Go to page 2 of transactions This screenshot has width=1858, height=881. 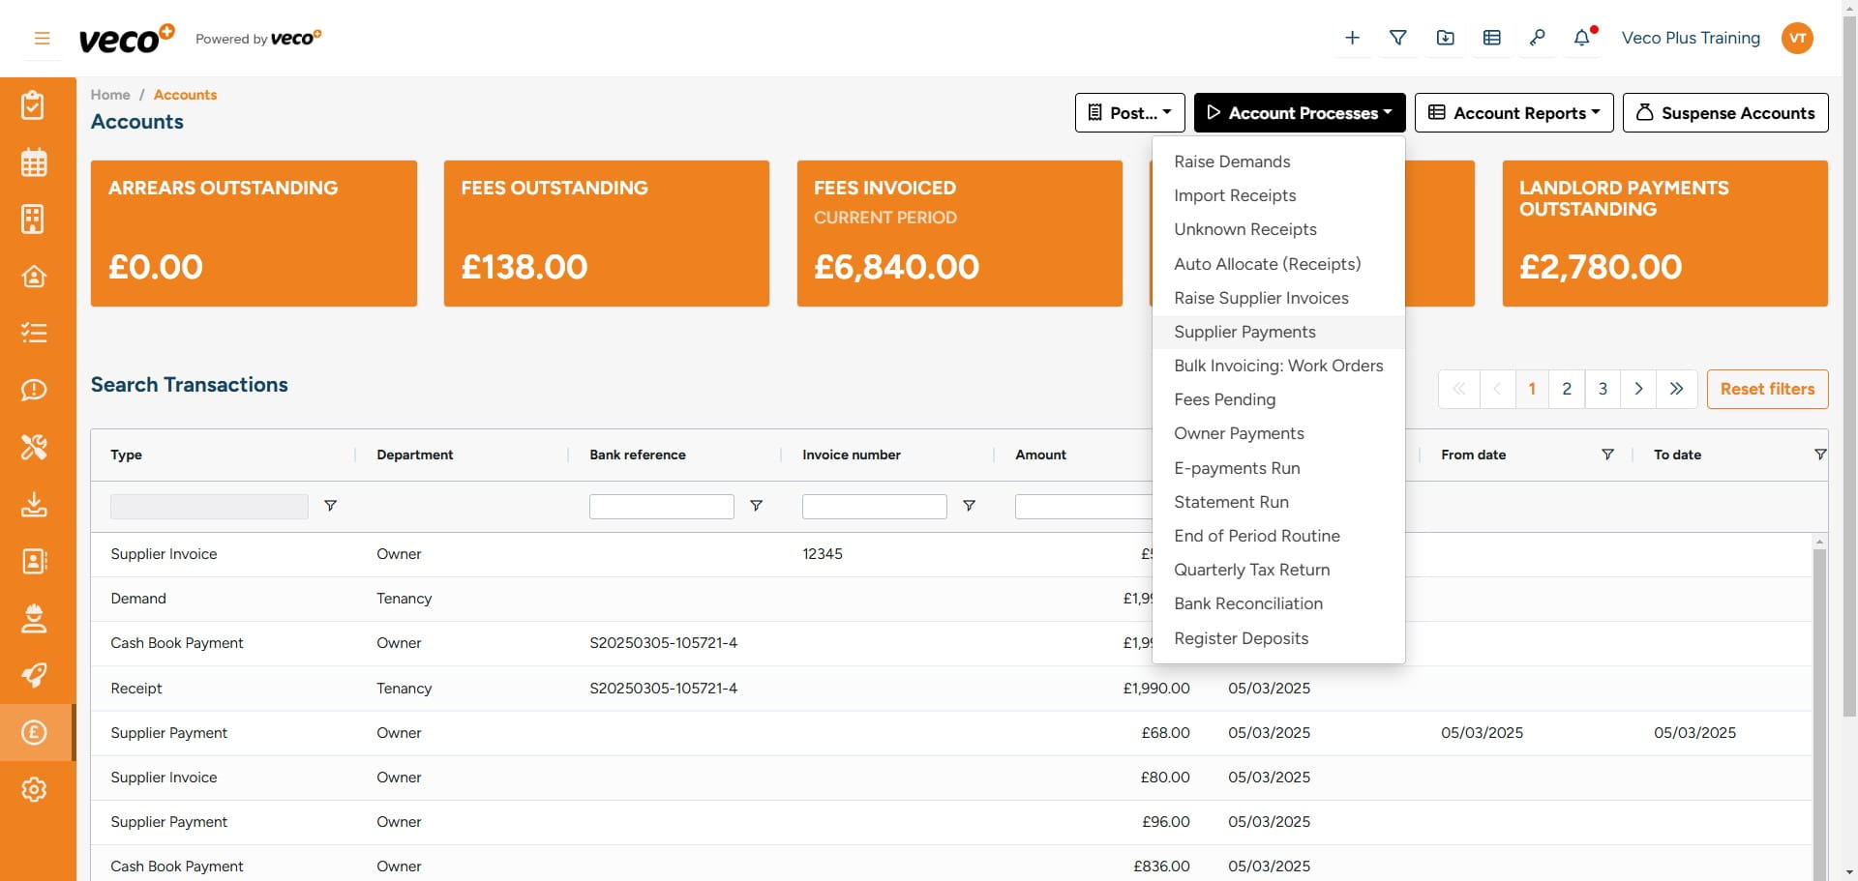pos(1566,389)
